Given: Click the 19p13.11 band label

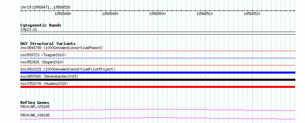Looking at the screenshot, I should pos(29,30).
